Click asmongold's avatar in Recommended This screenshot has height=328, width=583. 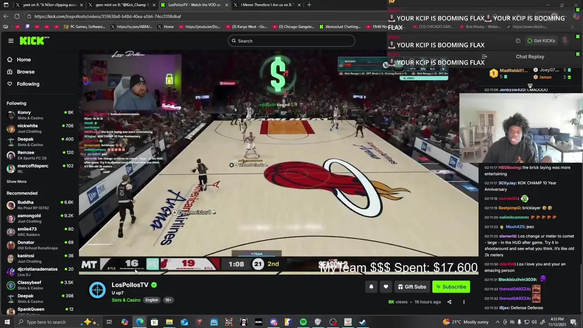pos(10,219)
